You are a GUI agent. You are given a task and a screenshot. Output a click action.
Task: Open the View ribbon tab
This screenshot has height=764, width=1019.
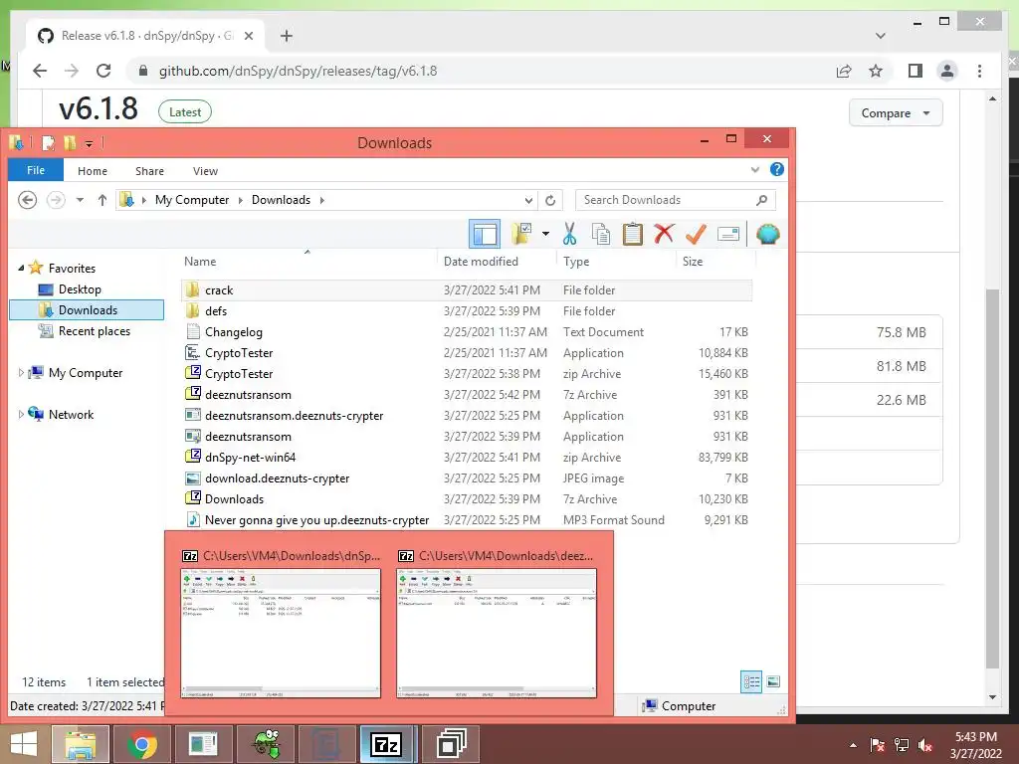[205, 171]
